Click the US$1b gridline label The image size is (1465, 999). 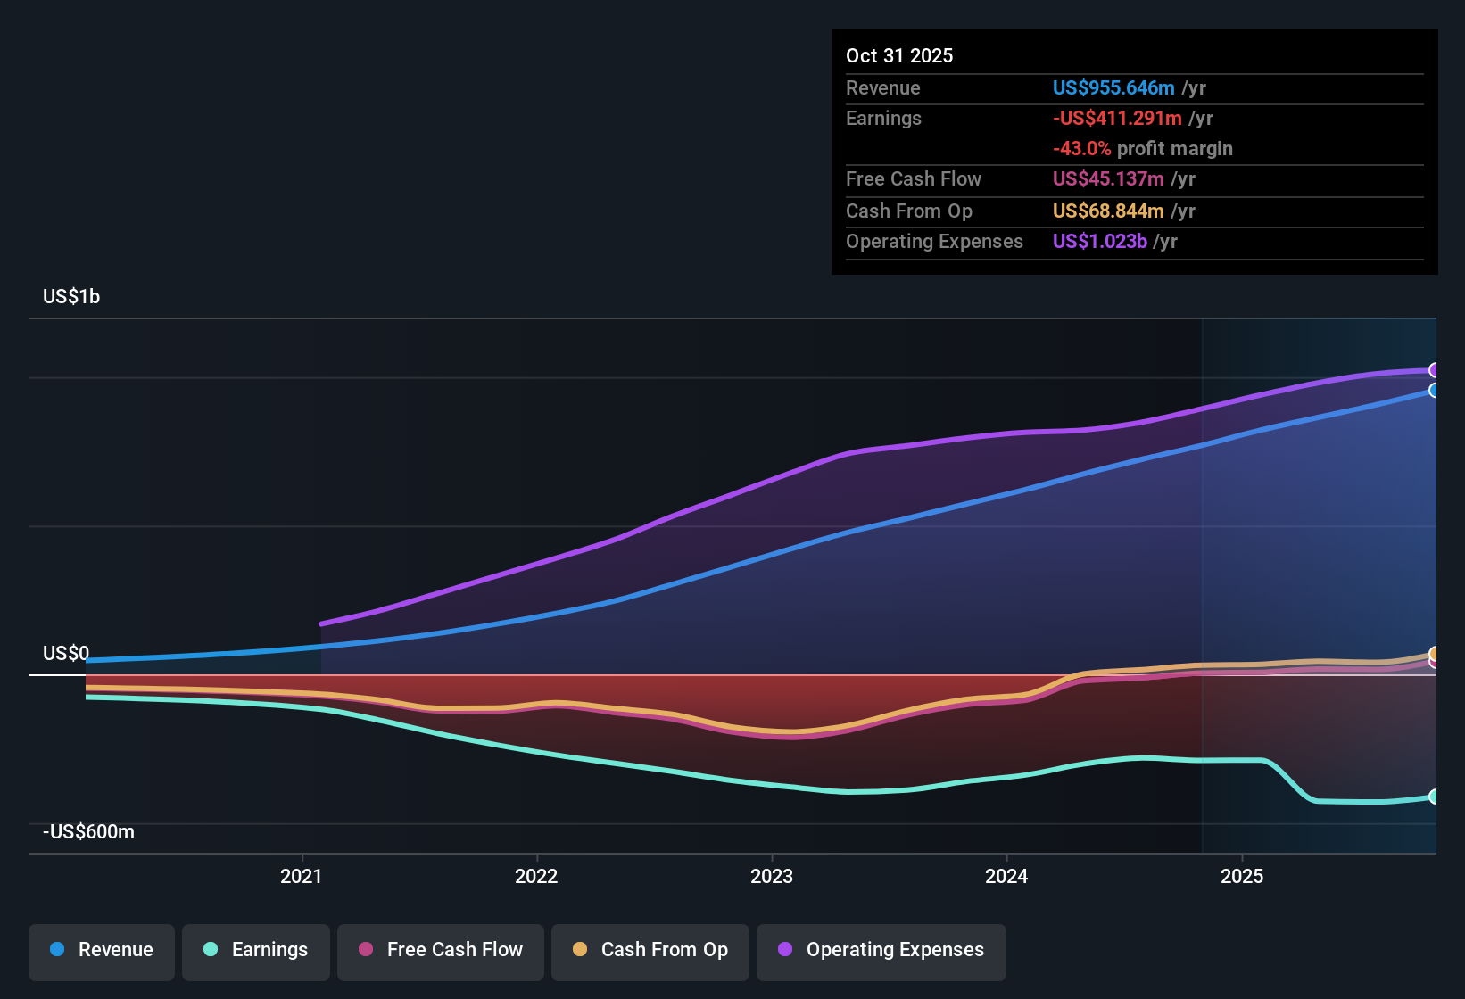click(x=71, y=296)
